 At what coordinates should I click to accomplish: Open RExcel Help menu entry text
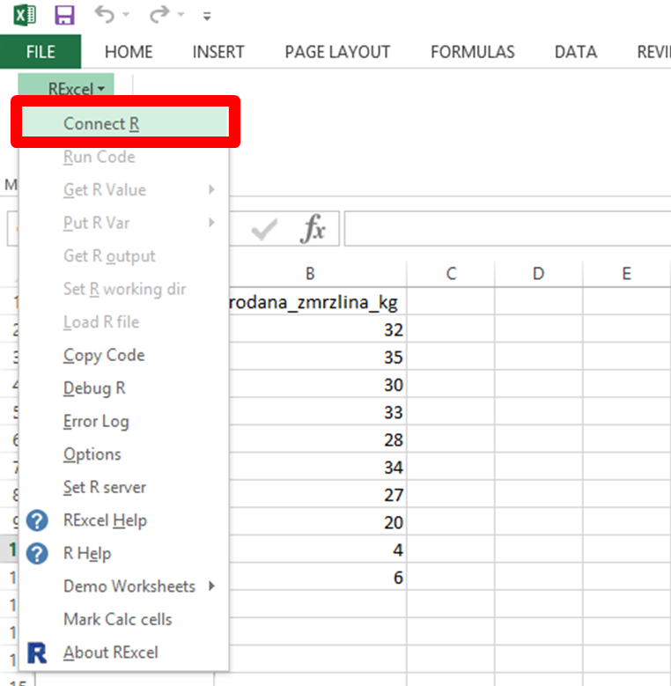(105, 520)
